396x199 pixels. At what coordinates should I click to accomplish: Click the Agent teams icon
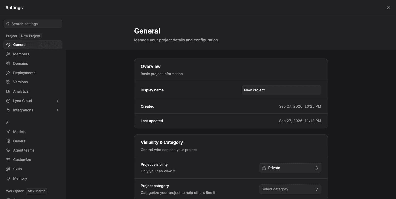(8, 150)
